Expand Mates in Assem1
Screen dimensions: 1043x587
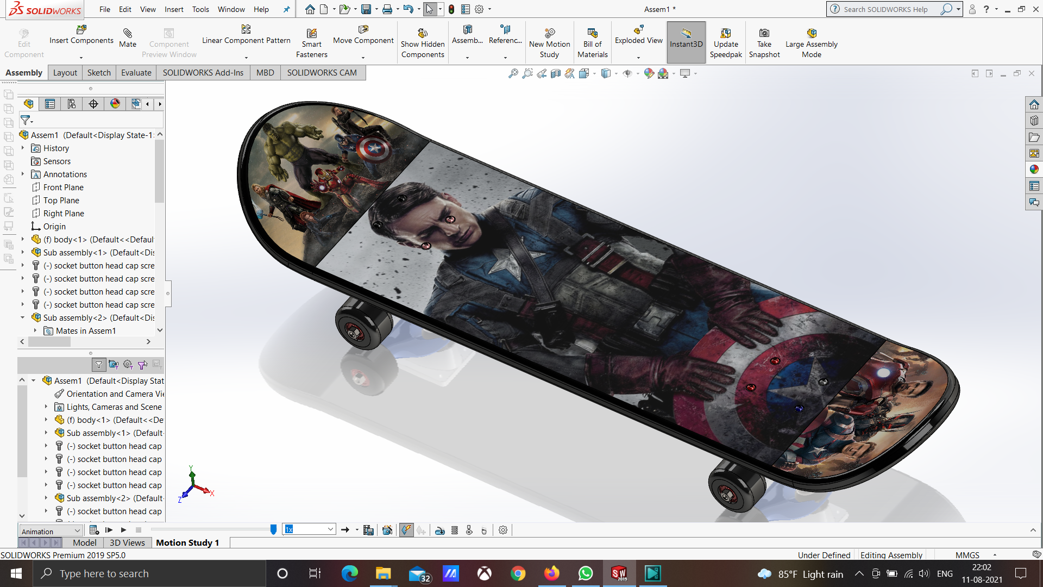click(35, 330)
